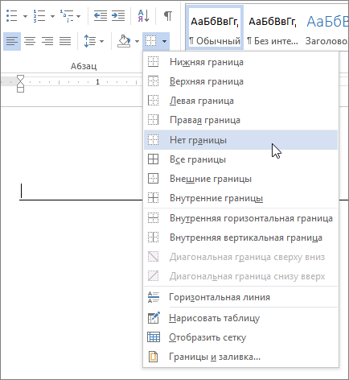Click the inside borders icon

click(x=154, y=198)
